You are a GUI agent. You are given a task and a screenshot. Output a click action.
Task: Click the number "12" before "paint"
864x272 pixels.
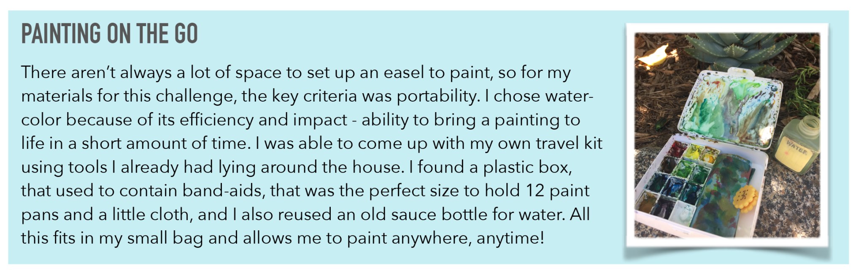[535, 191]
